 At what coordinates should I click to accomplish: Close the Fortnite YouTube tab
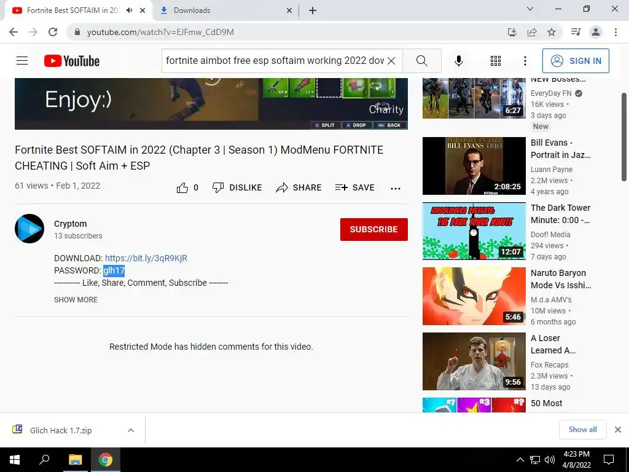point(143,10)
